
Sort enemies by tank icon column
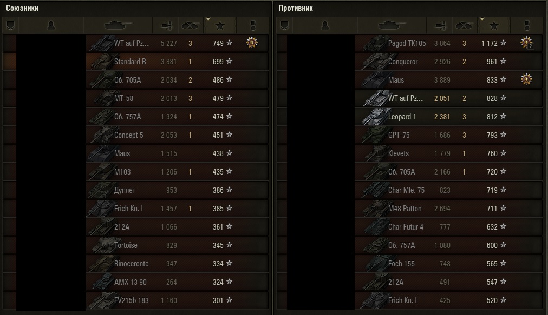[392, 25]
